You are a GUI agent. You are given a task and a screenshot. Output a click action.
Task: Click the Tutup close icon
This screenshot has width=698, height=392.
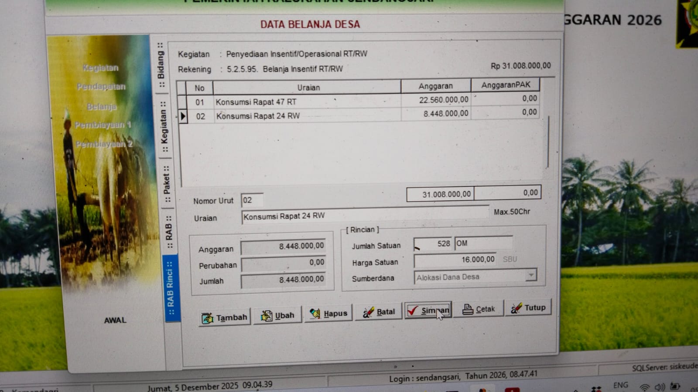tap(516, 308)
